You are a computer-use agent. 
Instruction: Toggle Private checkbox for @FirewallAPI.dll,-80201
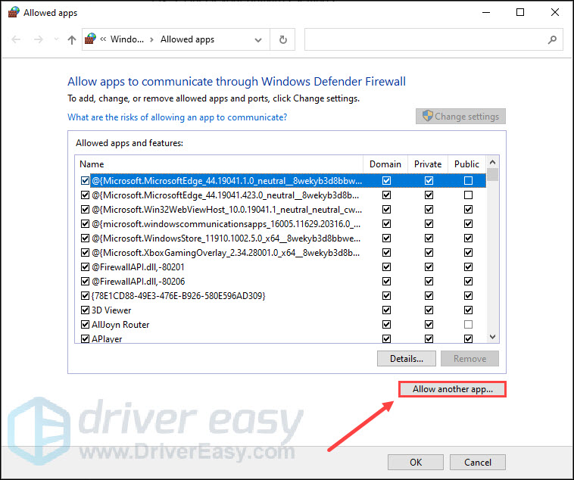(429, 267)
